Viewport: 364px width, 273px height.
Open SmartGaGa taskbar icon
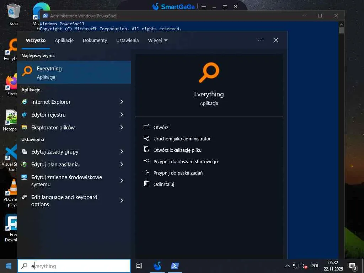(x=157, y=266)
